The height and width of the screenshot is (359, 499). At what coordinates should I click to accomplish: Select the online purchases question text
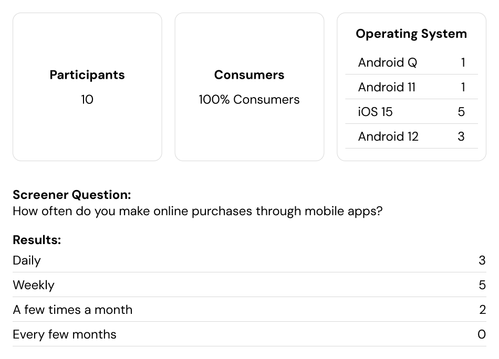pyautogui.click(x=197, y=211)
